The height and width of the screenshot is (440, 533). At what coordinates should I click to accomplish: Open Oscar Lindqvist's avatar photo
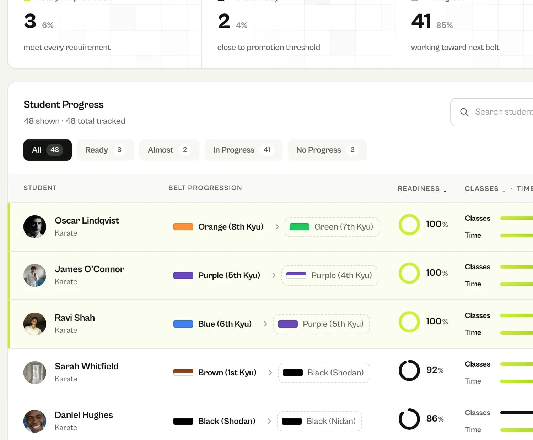(x=35, y=227)
